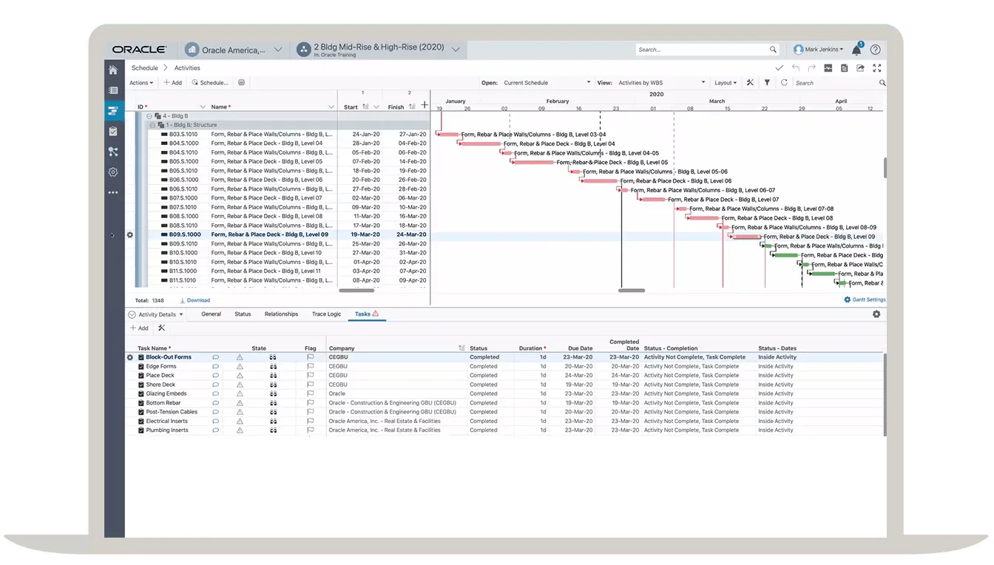Switch to the Status tab

pyautogui.click(x=243, y=314)
